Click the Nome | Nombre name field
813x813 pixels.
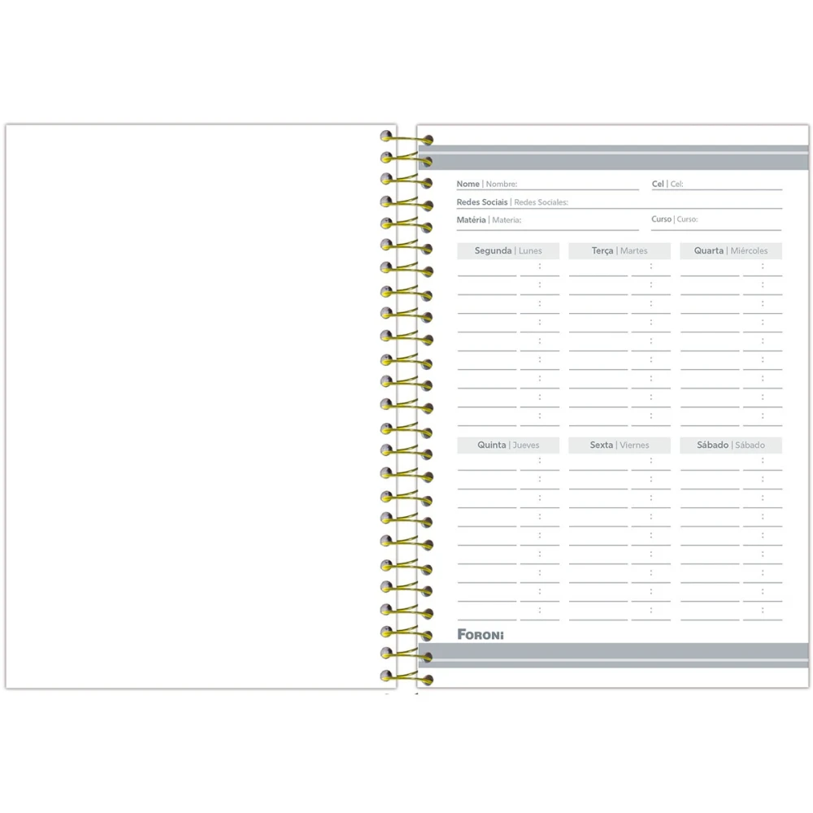(x=577, y=185)
